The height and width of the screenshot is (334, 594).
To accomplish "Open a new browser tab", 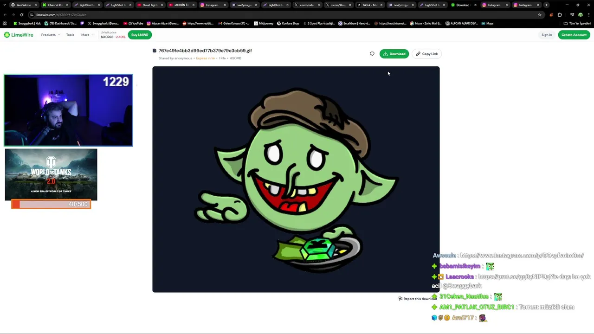I will coord(546,5).
